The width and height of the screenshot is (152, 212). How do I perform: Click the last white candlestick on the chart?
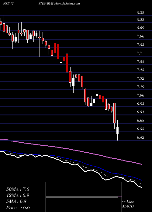coord(118,130)
